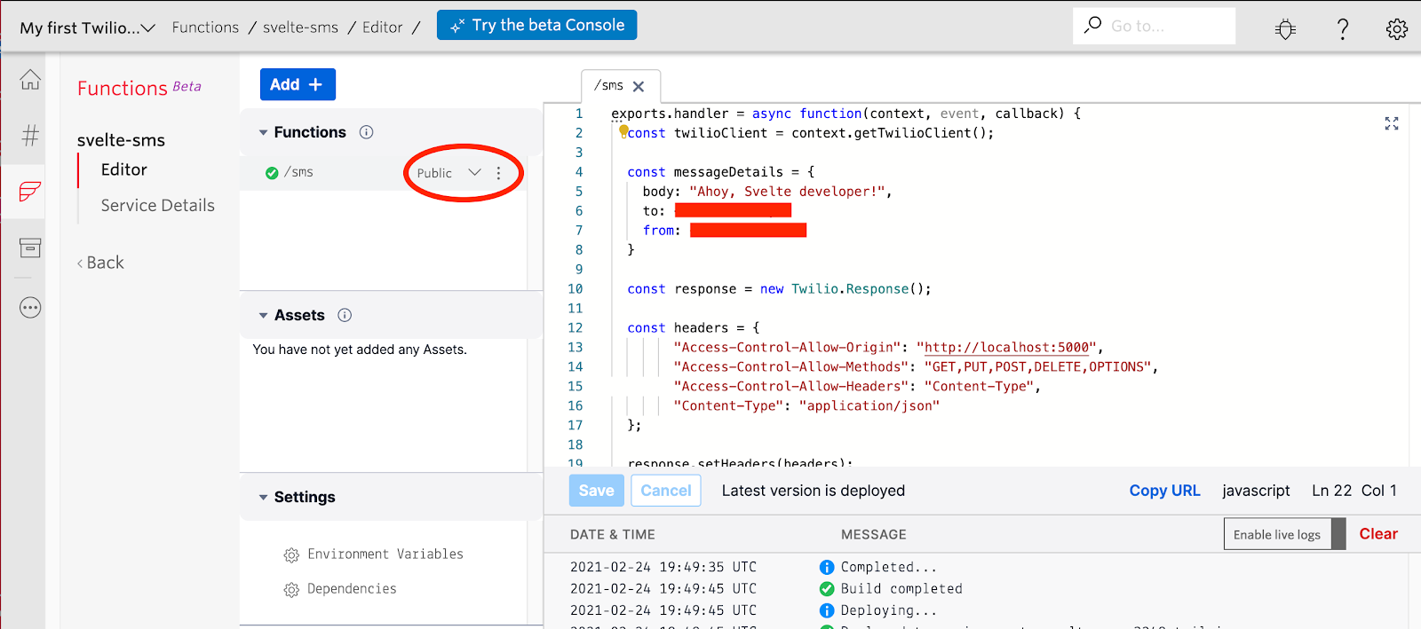Click Copy URL
This screenshot has width=1421, height=629.
click(x=1164, y=491)
